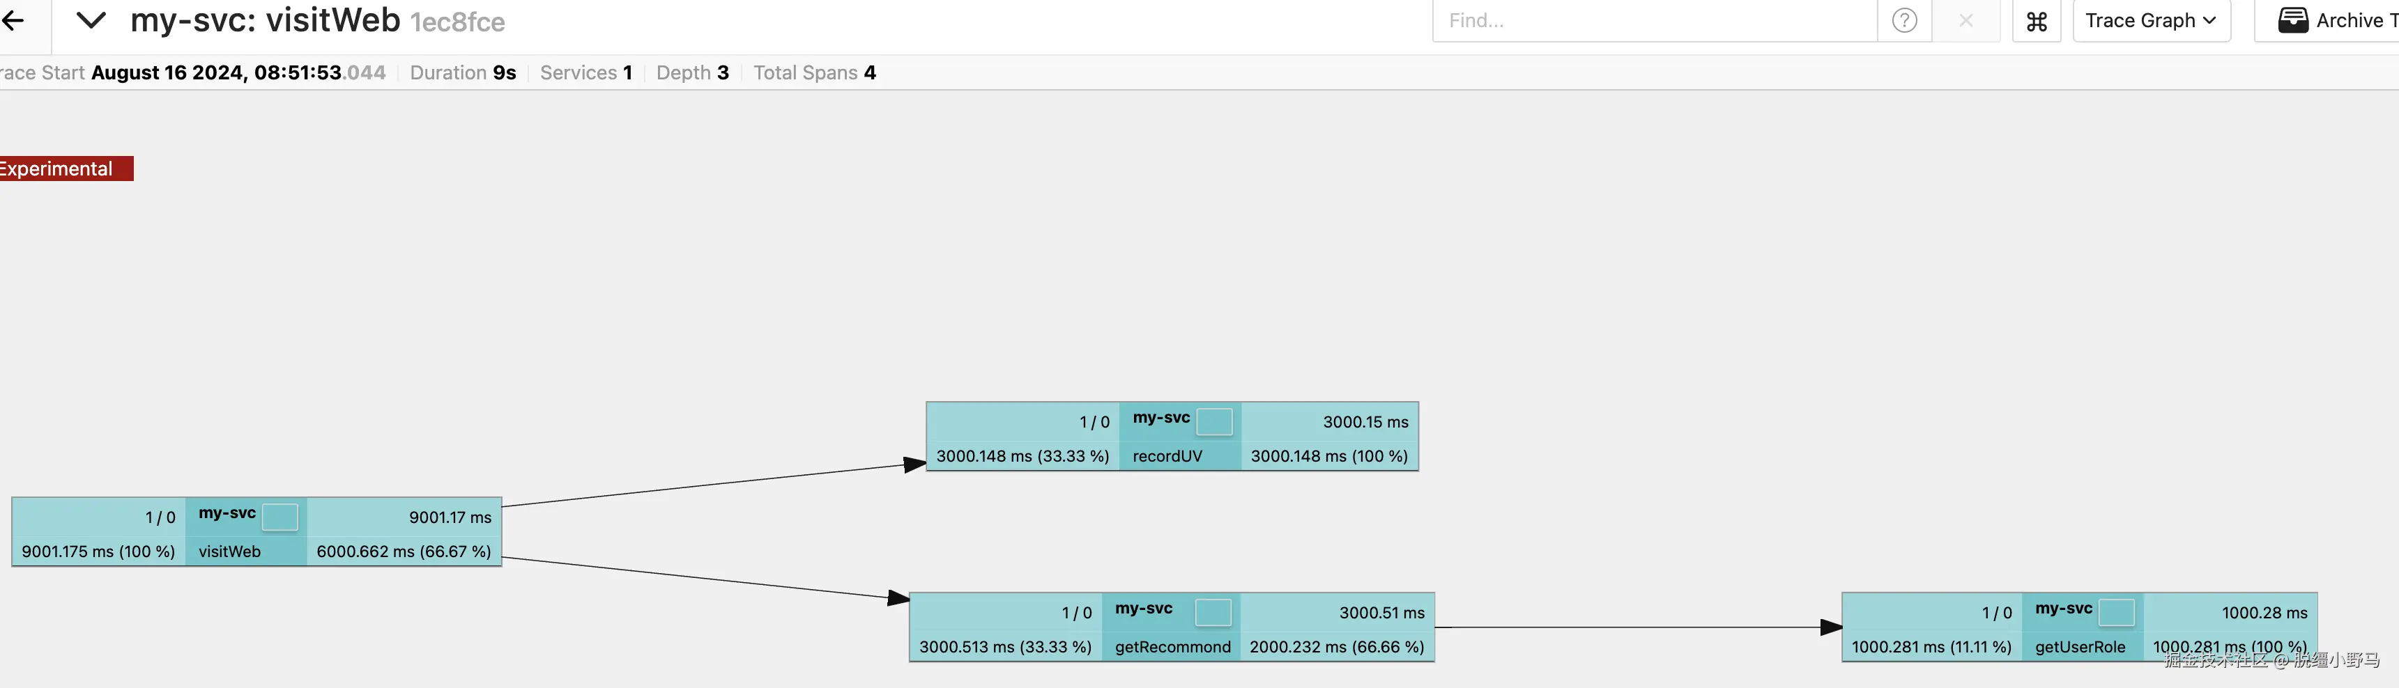The height and width of the screenshot is (688, 2399).
Task: Click the 9001.17 ms value on the visitWeb node
Action: click(450, 517)
